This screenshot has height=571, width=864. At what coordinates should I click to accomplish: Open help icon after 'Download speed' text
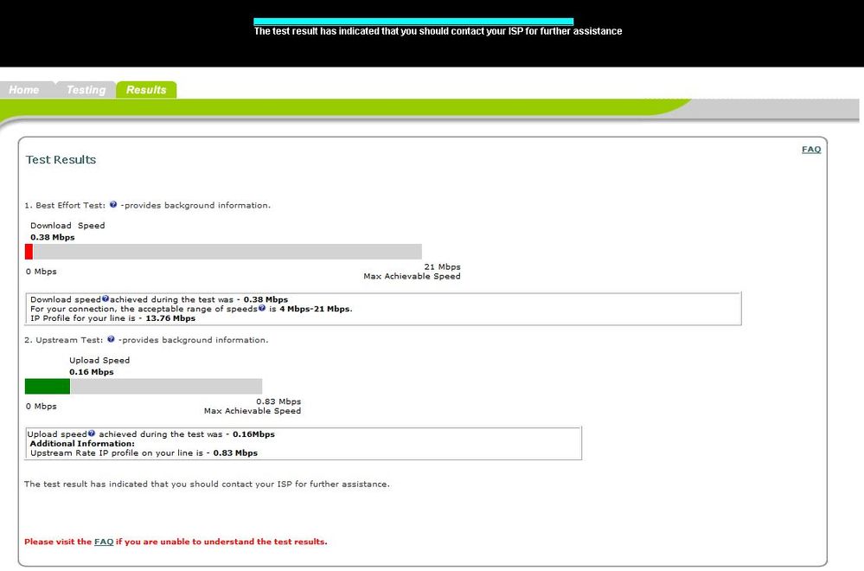click(106, 299)
